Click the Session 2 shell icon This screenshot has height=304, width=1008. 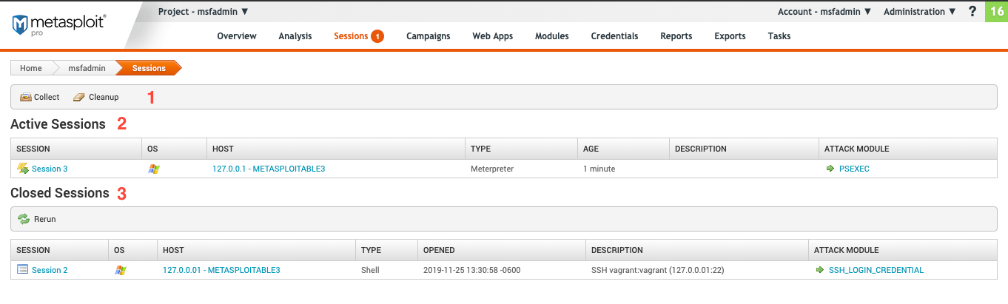pos(22,270)
